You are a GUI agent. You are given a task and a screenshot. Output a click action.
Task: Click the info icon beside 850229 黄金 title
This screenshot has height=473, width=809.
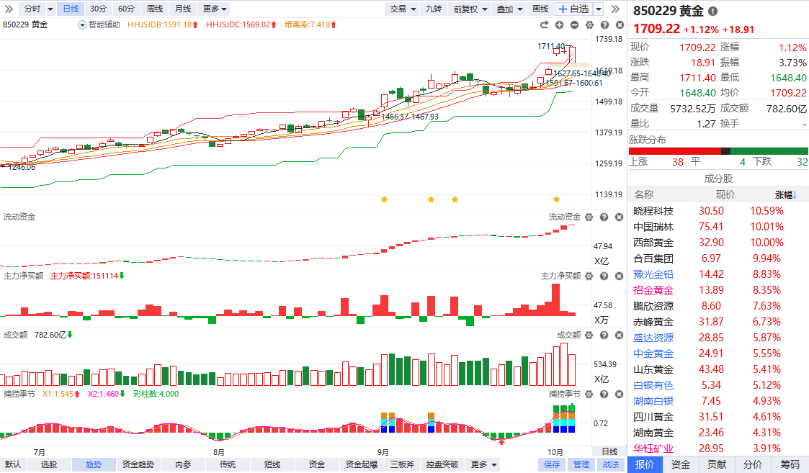pyautogui.click(x=712, y=12)
